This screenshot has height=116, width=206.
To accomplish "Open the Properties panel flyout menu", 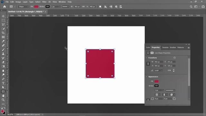I will click(189, 48).
